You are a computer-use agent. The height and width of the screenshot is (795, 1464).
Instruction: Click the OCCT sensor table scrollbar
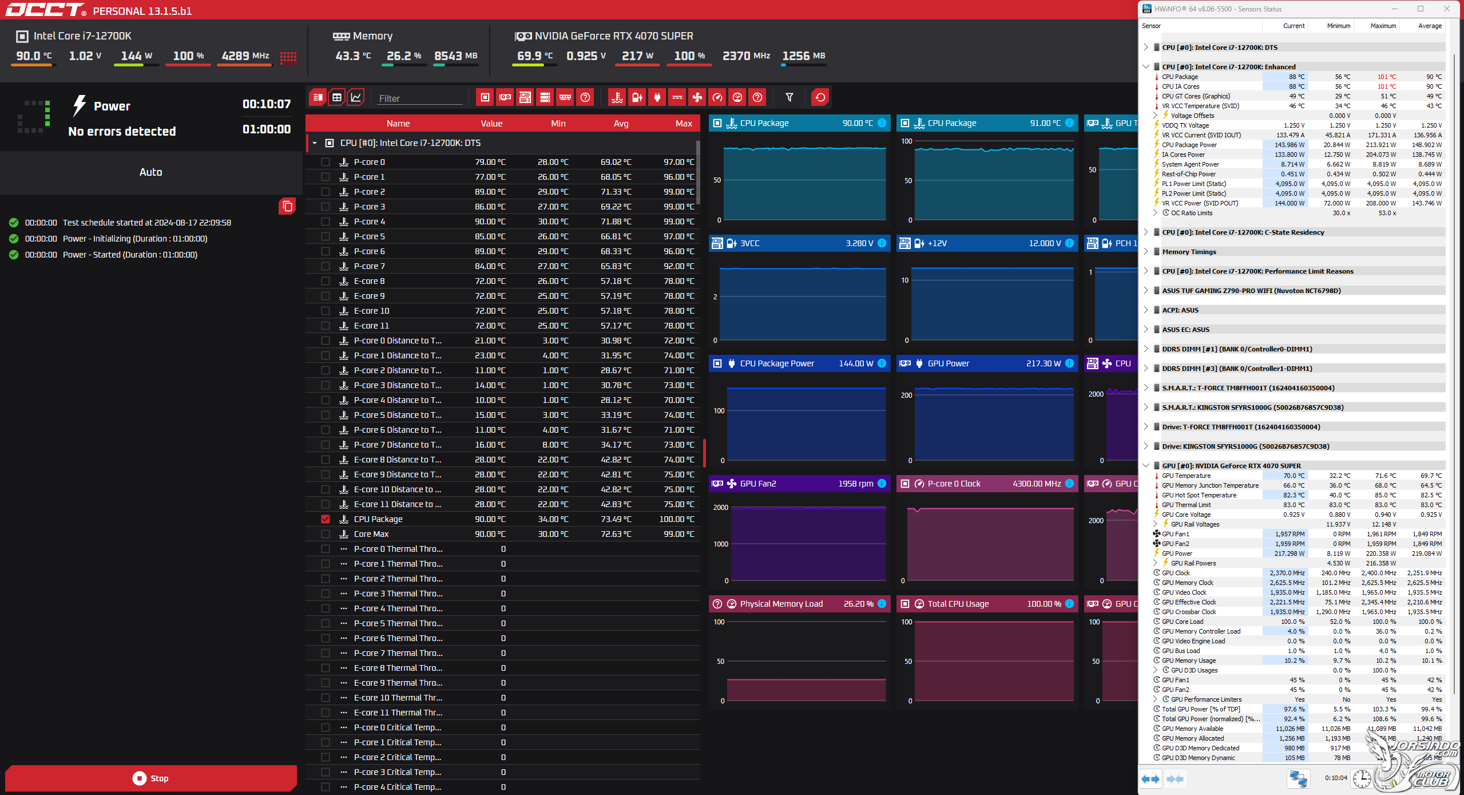click(x=698, y=172)
